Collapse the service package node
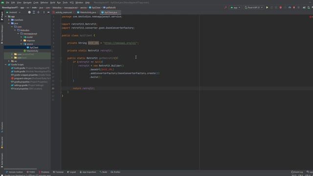This screenshot has width=313, height=176. tap(21, 44)
